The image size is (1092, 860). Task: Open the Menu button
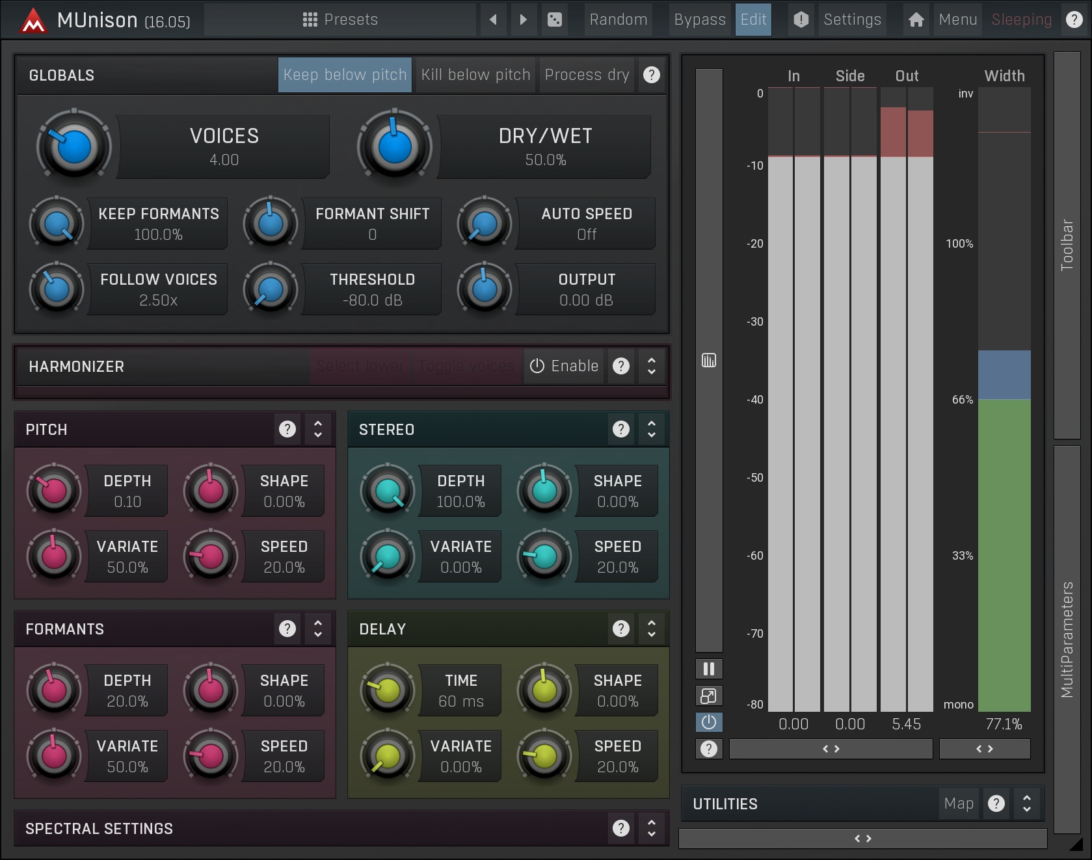coord(958,20)
